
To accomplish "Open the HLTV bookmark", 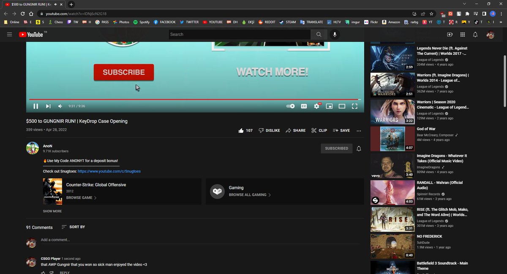I will 334,22.
